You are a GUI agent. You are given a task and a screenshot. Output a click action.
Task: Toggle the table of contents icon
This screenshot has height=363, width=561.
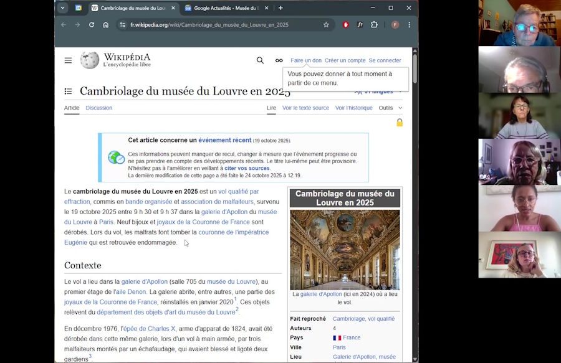click(68, 92)
